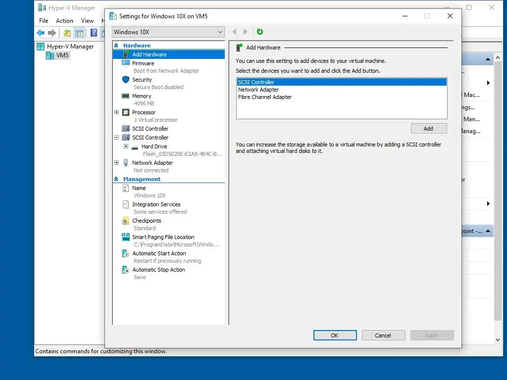Open the Action menu in Hyper-V Manager
This screenshot has height=380, width=507.
(64, 21)
